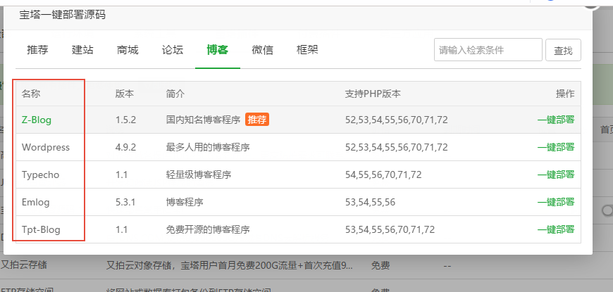Open the 建站 tab
The height and width of the screenshot is (292, 613).
[82, 50]
